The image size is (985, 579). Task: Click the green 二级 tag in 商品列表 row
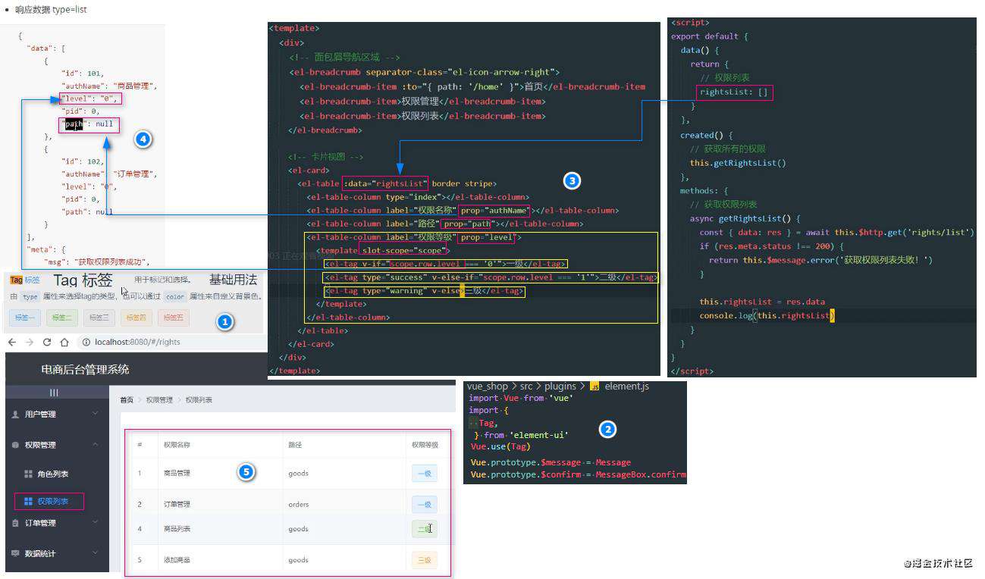point(425,529)
